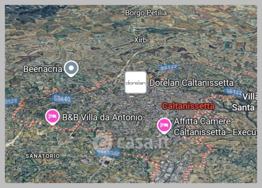Click the SS122 badge at right side
The height and width of the screenshot is (188, 262).
(x=234, y=92)
